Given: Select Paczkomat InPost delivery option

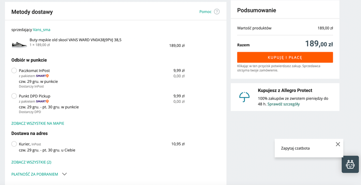Looking at the screenshot, I should 14,71.
